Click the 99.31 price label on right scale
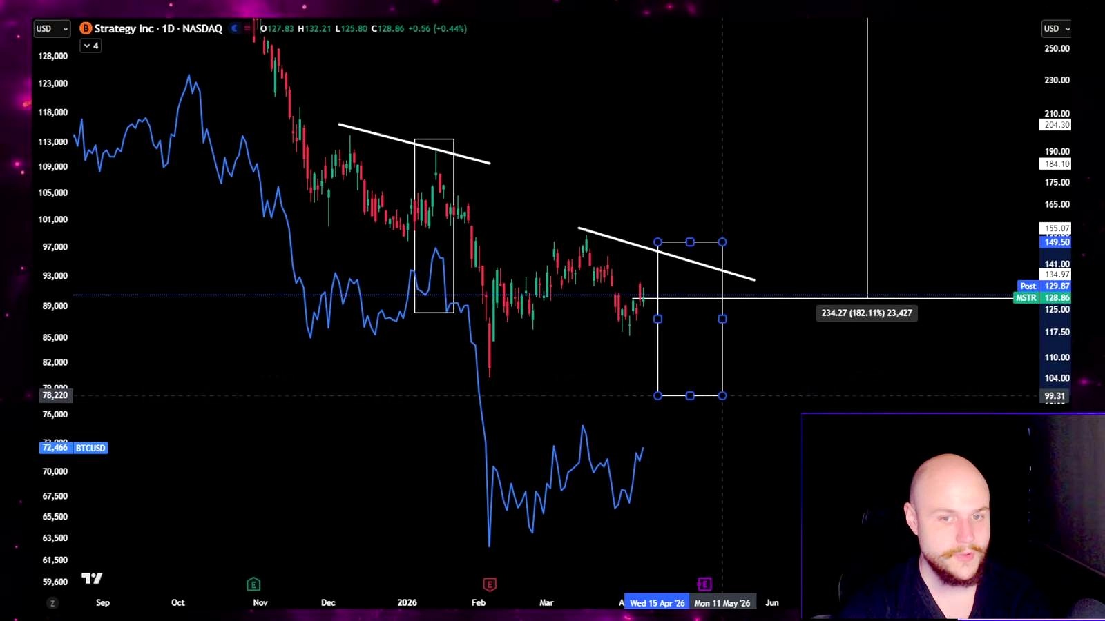Image resolution: width=1105 pixels, height=621 pixels. [x=1055, y=396]
